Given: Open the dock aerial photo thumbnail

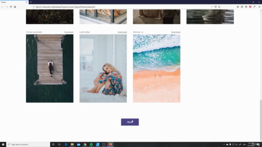Looking at the screenshot, I should pyautogui.click(x=50, y=68).
